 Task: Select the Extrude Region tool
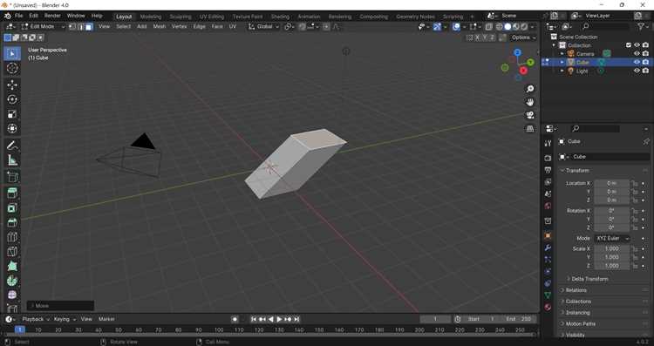[x=12, y=193]
